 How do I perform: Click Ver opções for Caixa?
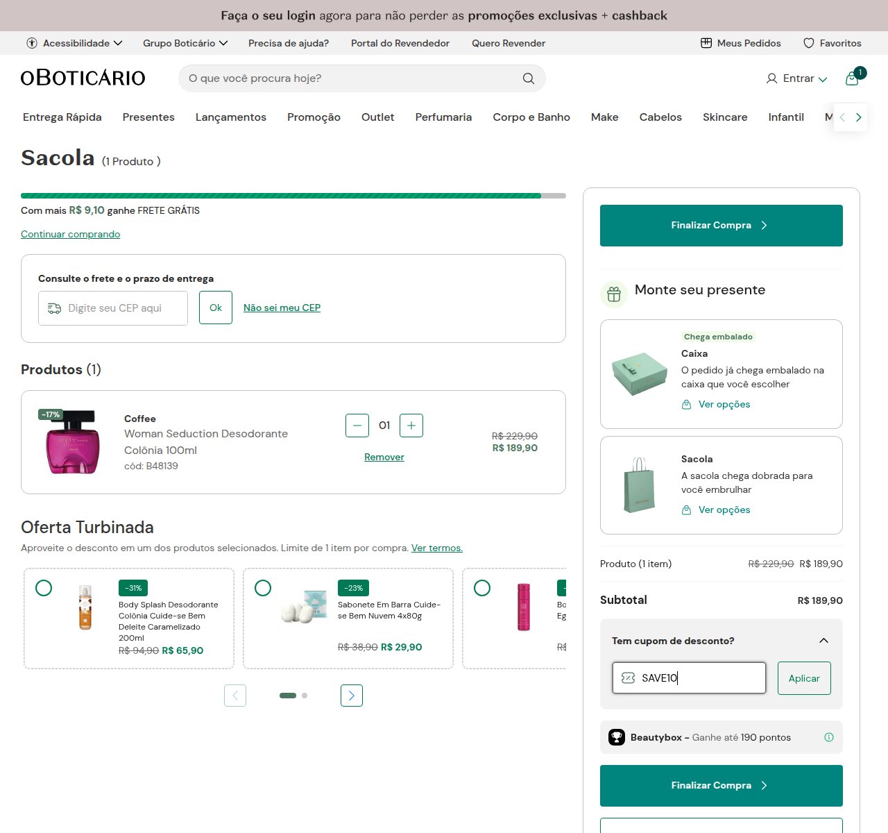coord(724,405)
